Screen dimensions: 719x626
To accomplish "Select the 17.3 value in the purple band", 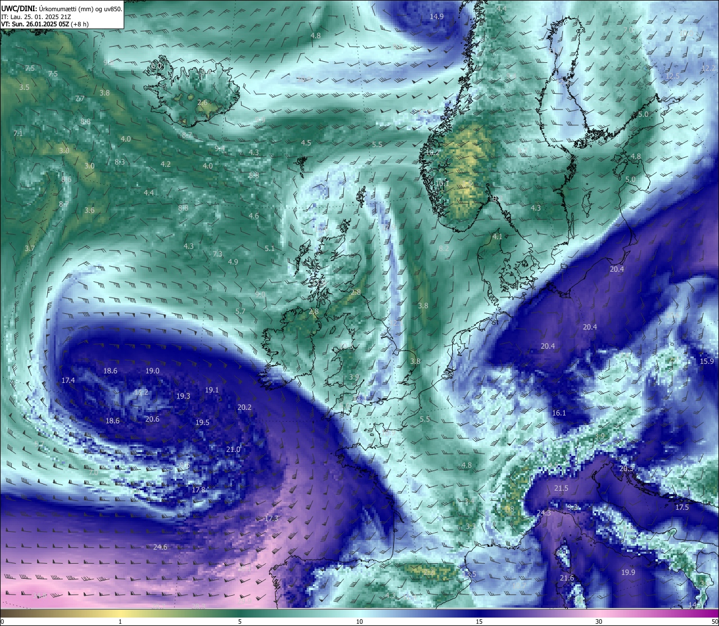I will click(x=271, y=518).
